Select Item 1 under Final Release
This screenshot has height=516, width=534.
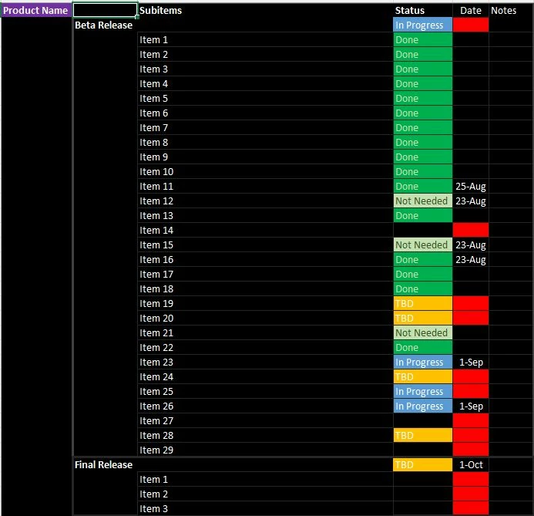[265, 480]
